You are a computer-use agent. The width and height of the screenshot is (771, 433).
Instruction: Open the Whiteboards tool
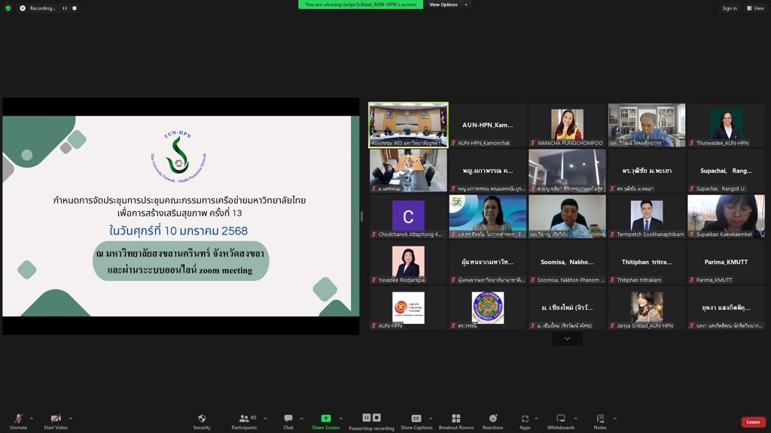coord(561,419)
